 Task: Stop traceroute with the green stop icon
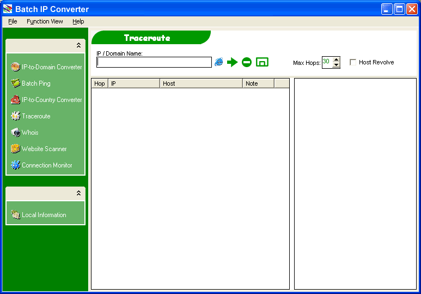[x=247, y=62]
